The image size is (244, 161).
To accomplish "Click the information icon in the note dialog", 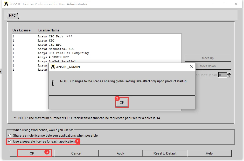I will click(53, 83).
